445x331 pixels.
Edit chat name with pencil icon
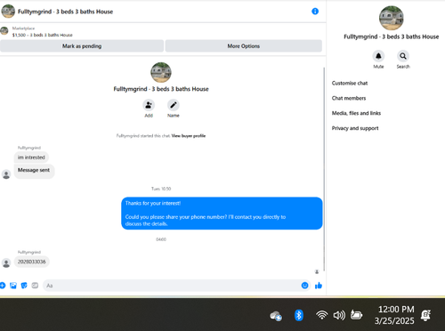(174, 105)
